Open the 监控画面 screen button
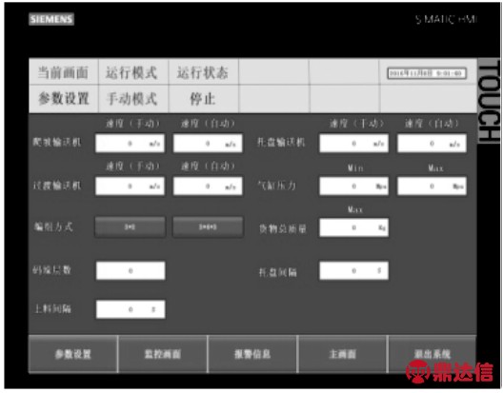 [163, 354]
